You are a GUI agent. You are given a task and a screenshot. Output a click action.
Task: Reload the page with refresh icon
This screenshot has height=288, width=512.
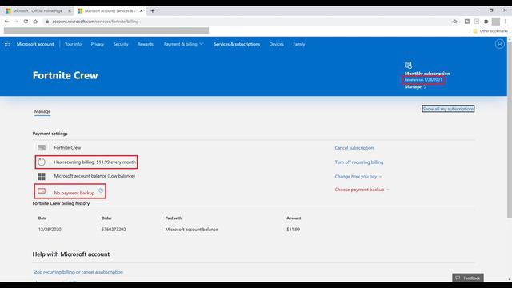(x=26, y=22)
